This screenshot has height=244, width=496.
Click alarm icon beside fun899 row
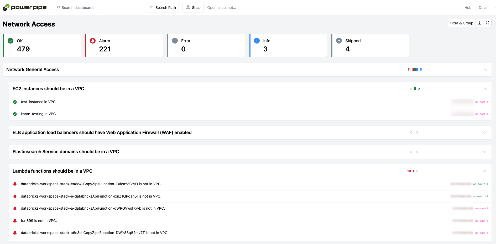click(x=15, y=221)
